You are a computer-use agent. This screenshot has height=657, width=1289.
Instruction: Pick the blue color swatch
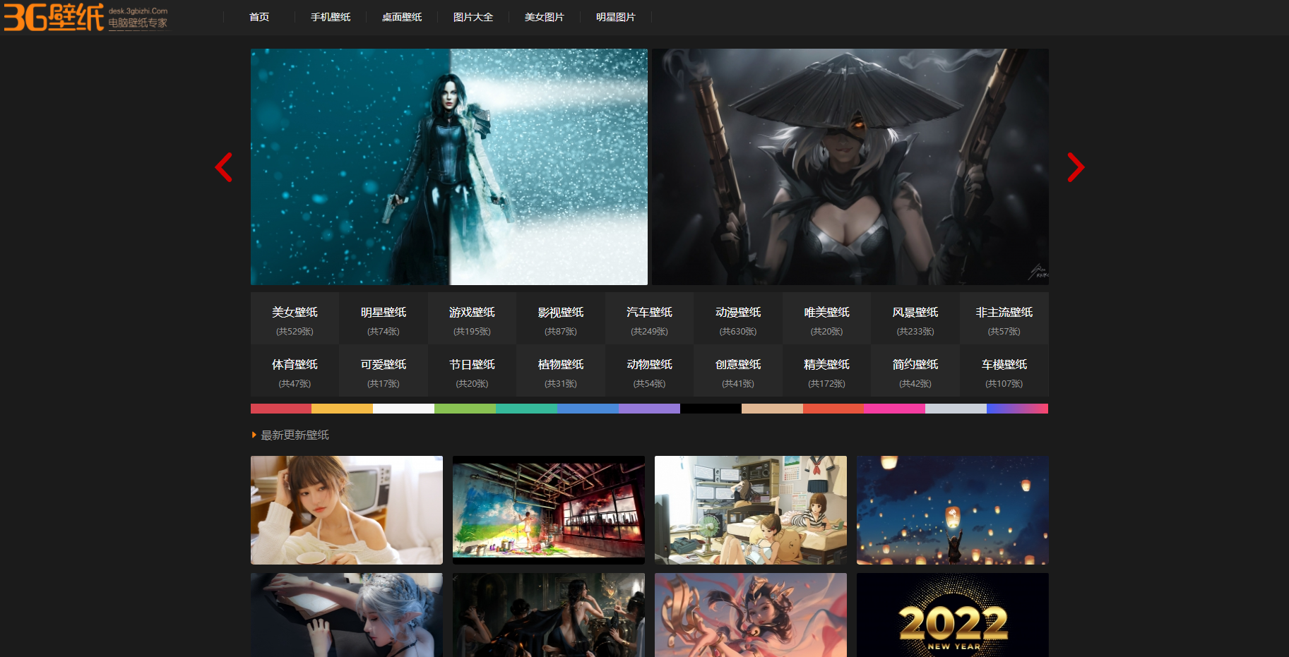click(x=588, y=409)
